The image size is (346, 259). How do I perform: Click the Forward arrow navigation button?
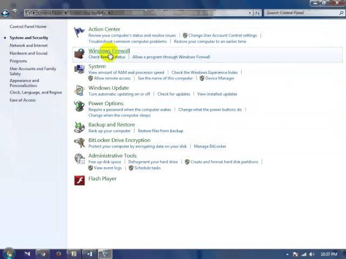coord(15,12)
